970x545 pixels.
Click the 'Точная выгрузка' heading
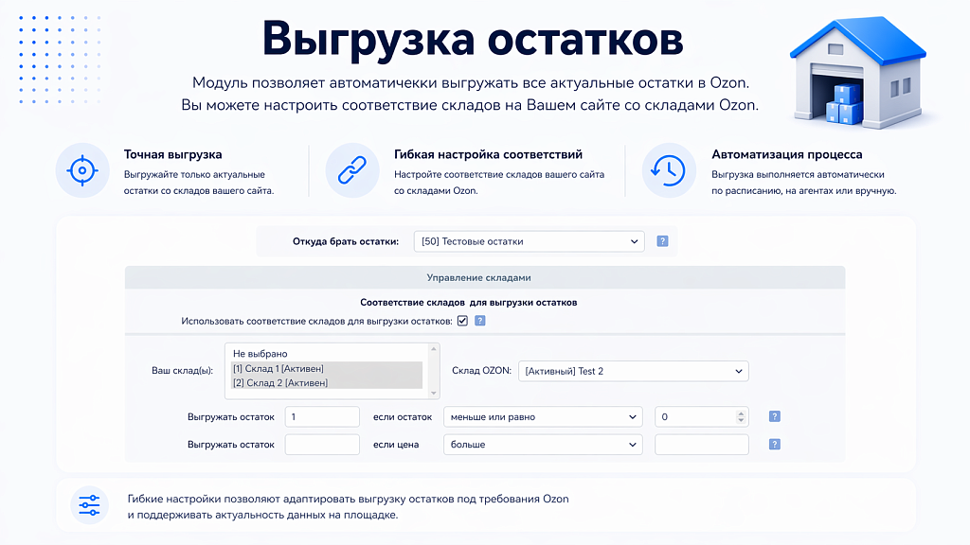click(x=172, y=154)
